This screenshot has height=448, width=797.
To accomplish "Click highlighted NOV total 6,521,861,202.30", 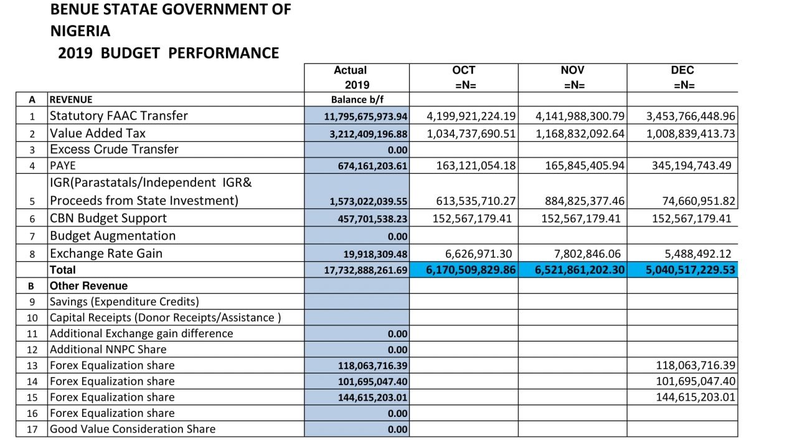I will click(580, 269).
